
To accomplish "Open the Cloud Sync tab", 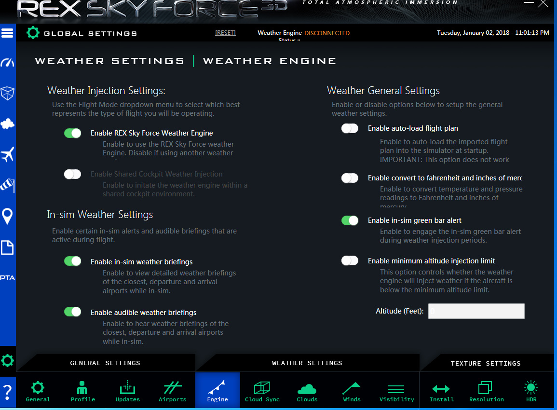I will click(x=262, y=392).
